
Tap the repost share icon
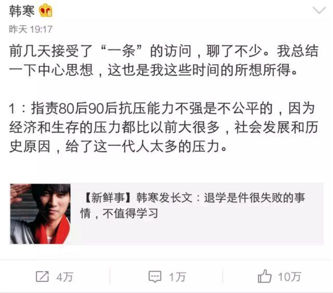42,276
